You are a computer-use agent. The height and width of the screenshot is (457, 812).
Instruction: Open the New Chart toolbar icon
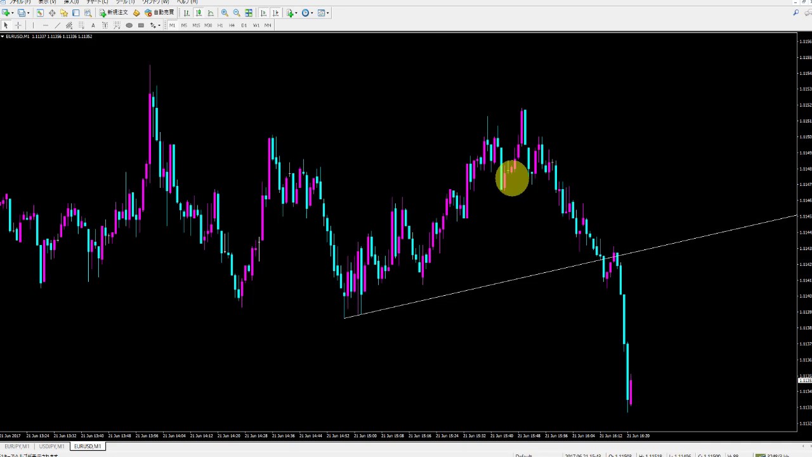[5, 13]
